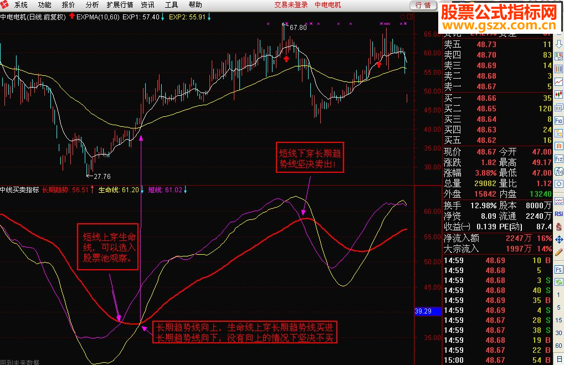The width and height of the screenshot is (564, 365).
Task: Open the 帮助 menu
Action: click(x=195, y=4)
